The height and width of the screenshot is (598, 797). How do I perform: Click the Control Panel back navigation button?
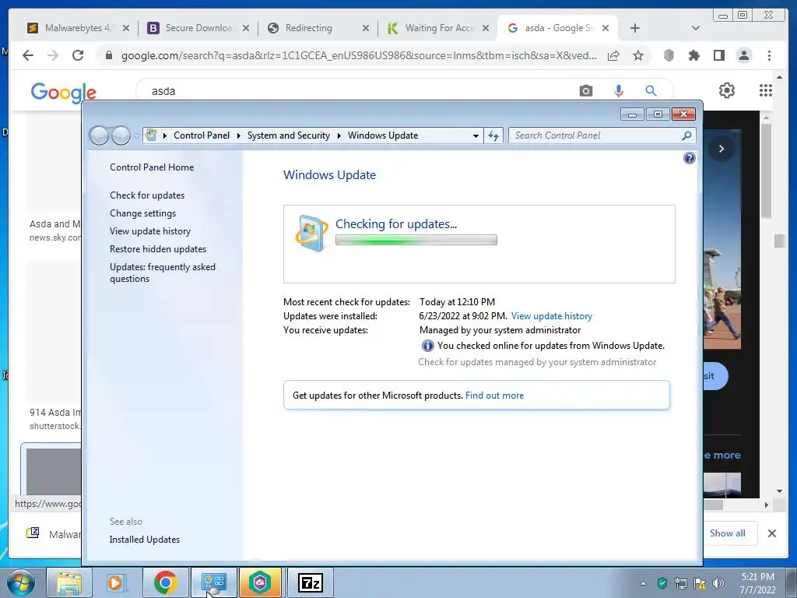99,135
